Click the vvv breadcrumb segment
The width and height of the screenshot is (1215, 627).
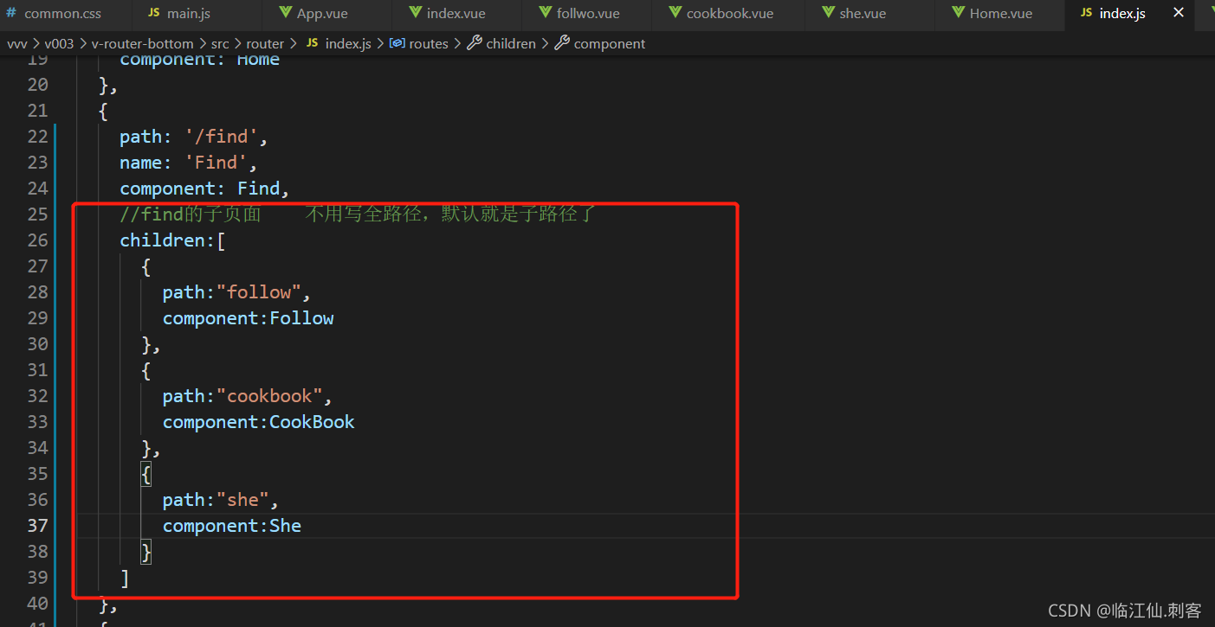(17, 43)
